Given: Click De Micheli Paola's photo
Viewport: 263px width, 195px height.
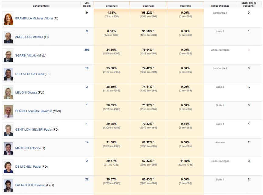Looking at the screenshot, I should (x=8, y=166).
